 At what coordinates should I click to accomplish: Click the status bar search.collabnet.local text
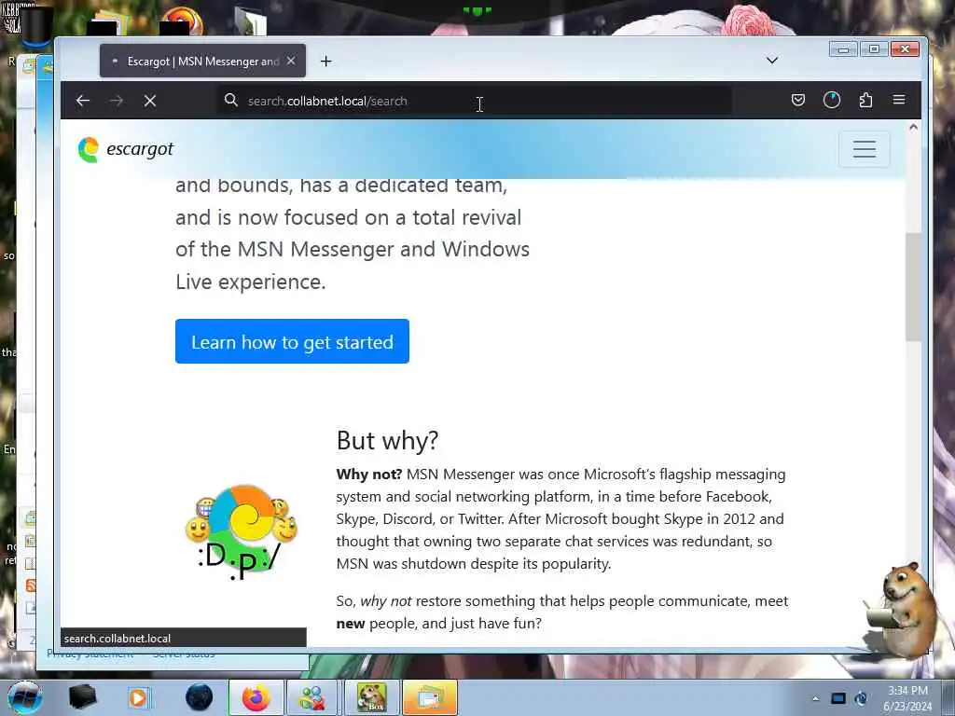(118, 638)
